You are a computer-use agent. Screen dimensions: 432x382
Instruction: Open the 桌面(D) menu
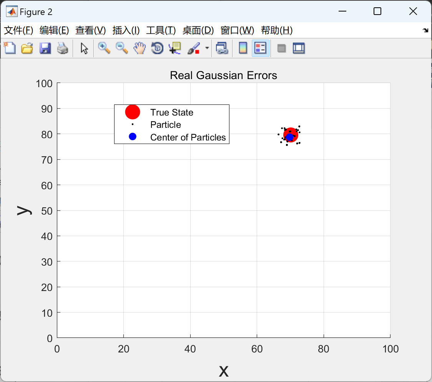(198, 30)
